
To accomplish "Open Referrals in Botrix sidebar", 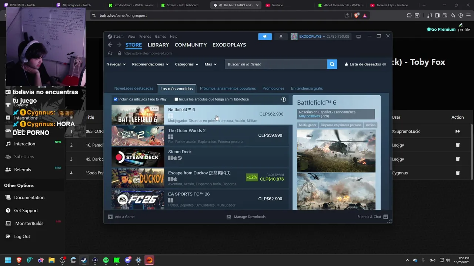I will 23,170.
